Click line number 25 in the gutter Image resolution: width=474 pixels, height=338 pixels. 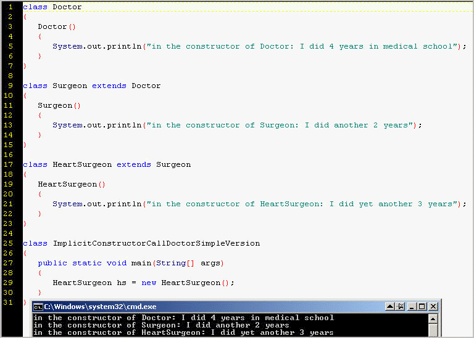8,243
